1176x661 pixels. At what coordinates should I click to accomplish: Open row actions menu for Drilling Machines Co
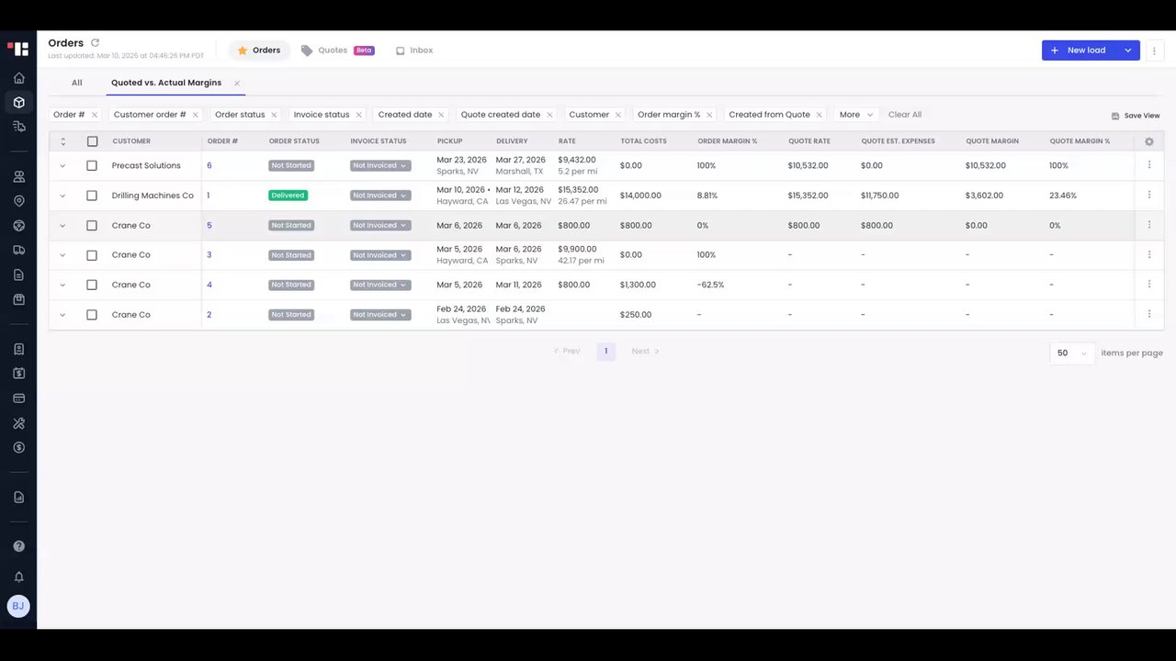pos(1149,195)
